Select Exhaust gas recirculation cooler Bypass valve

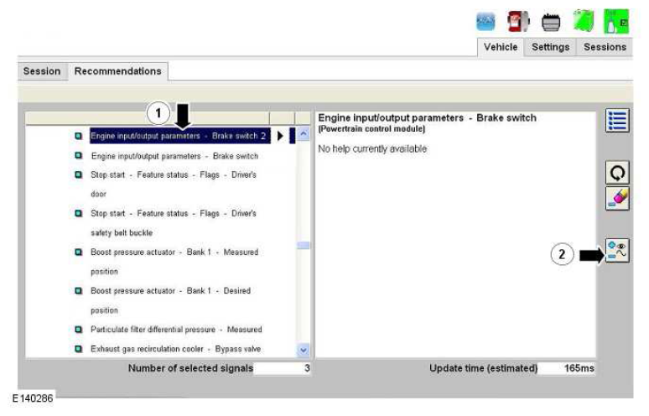click(x=176, y=349)
